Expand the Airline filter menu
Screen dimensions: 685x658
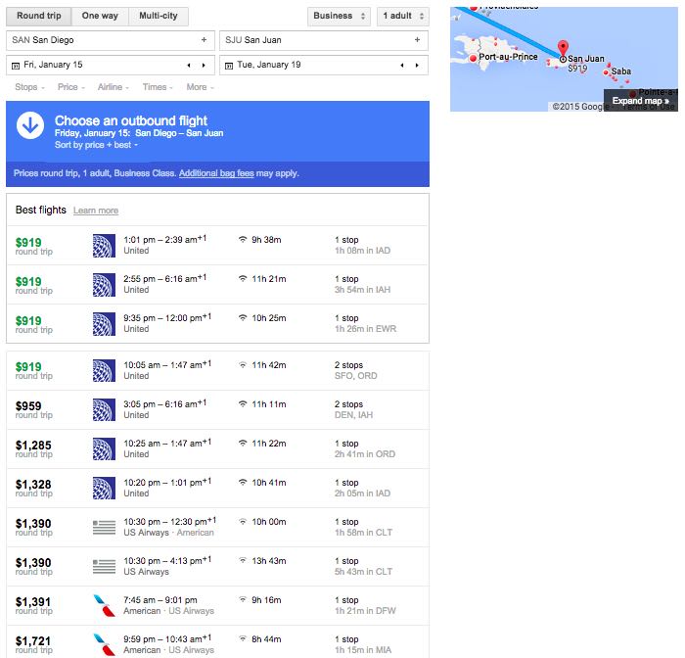114,87
